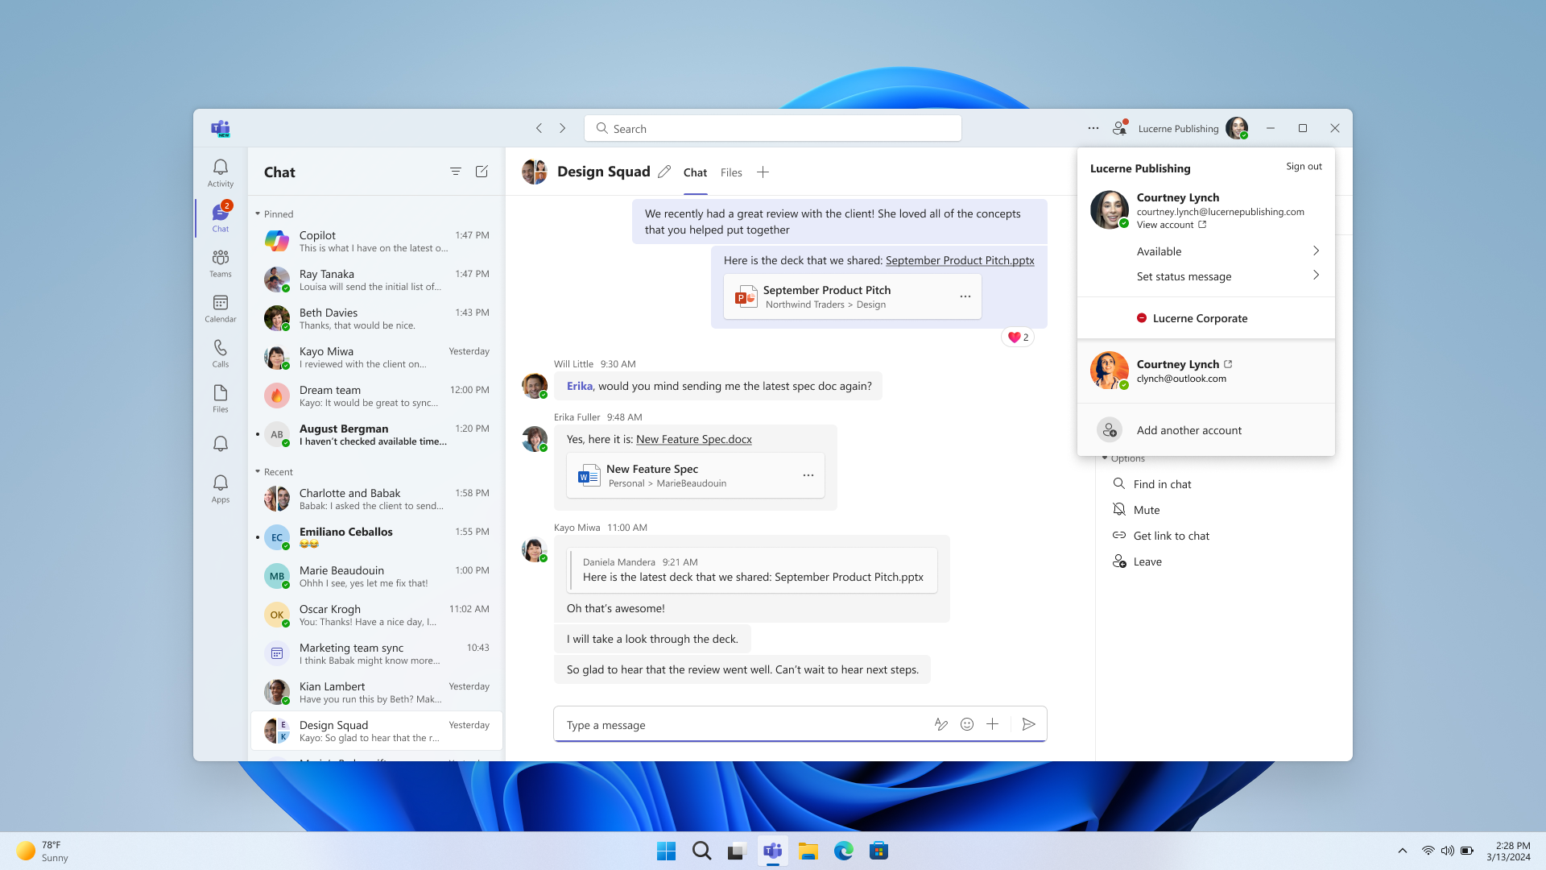Click View account link for Courtney Lynch
This screenshot has width=1546, height=870.
pos(1166,224)
